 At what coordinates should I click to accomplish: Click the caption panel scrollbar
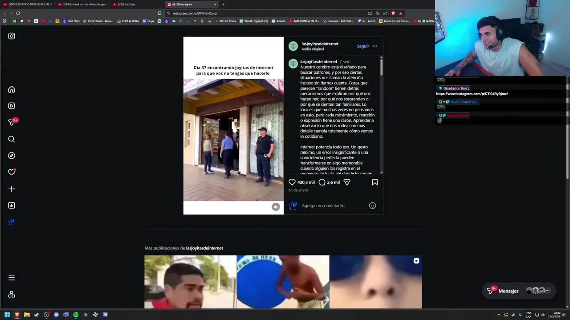tap(381, 67)
